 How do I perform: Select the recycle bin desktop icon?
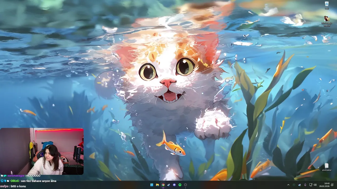(327, 5)
